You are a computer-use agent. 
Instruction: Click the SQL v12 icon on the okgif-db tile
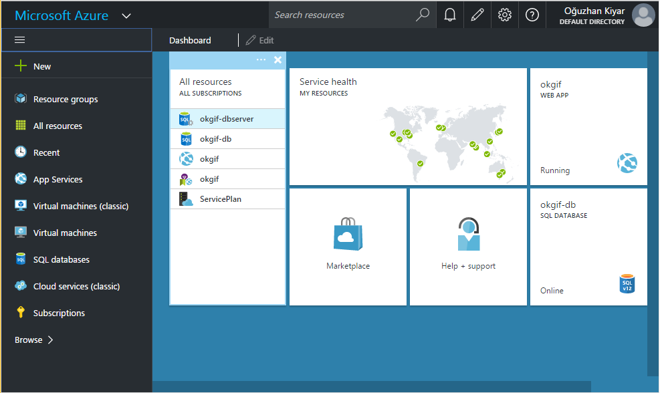click(x=627, y=283)
